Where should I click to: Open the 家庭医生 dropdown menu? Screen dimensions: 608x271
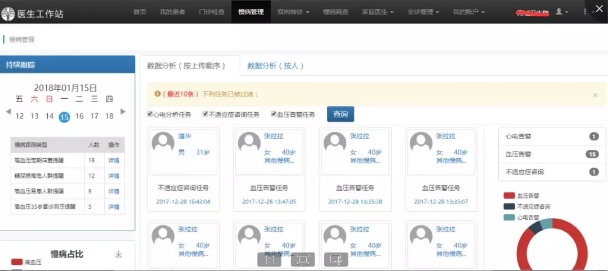(377, 12)
